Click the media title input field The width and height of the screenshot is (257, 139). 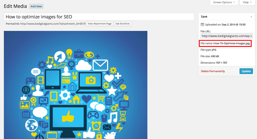click(99, 17)
